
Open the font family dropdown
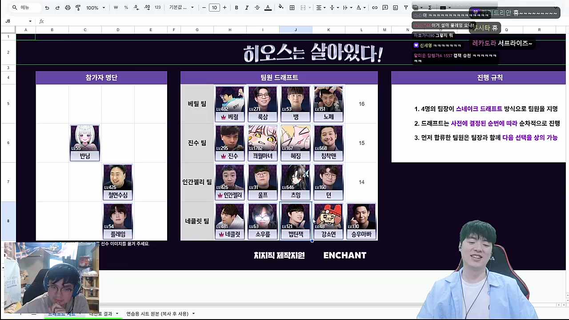tap(181, 8)
